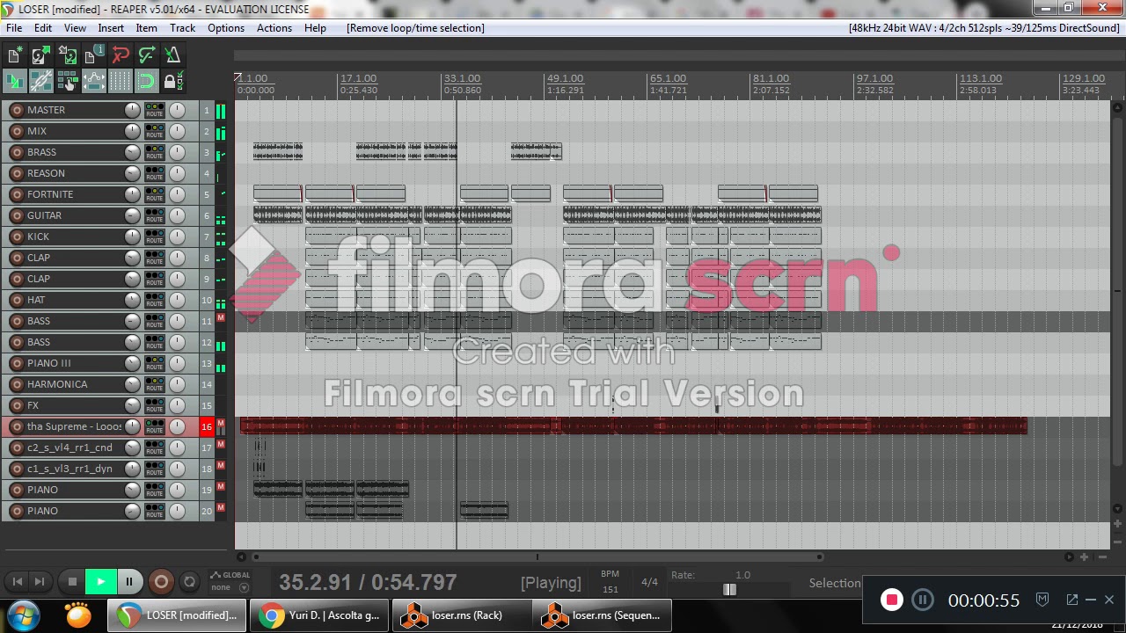Open routing for PIANO III track
Image resolution: width=1126 pixels, height=633 pixels.
coord(155,363)
